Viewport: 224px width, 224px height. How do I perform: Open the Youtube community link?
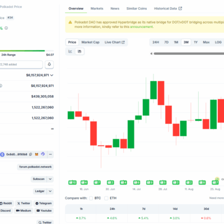(44, 211)
